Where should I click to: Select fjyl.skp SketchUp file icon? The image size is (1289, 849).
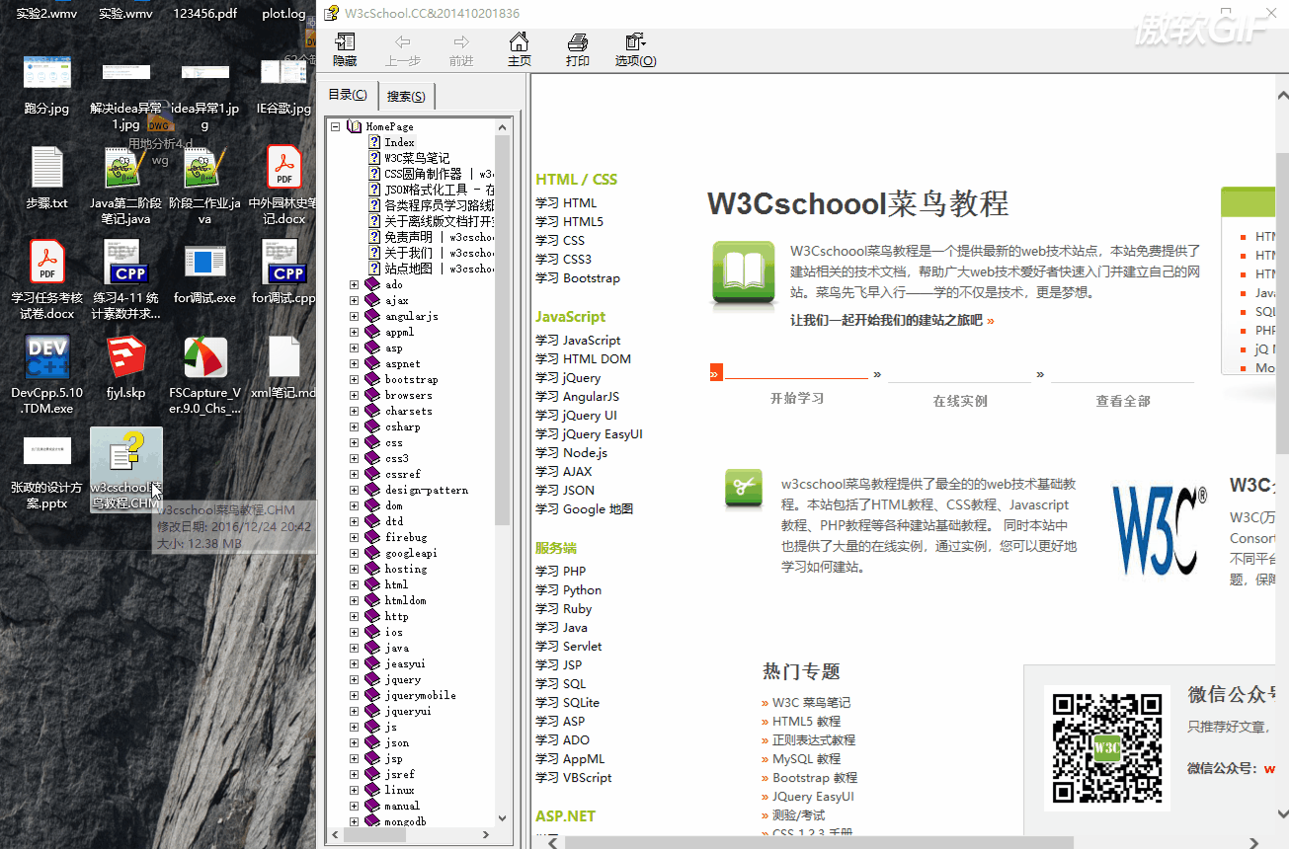click(x=126, y=367)
